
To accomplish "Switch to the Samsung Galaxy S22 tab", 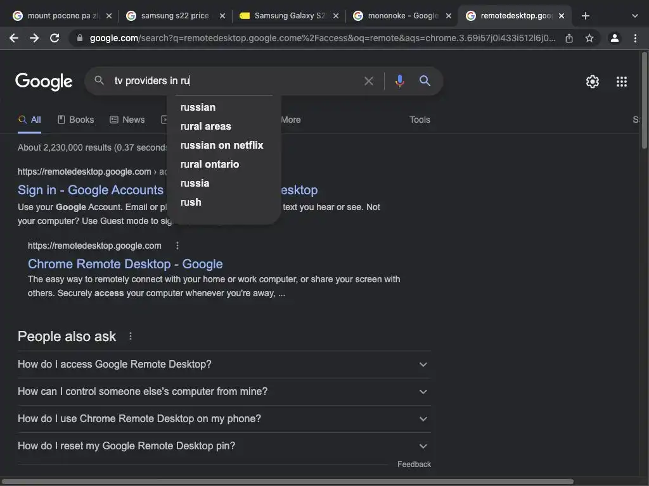I will [x=288, y=16].
